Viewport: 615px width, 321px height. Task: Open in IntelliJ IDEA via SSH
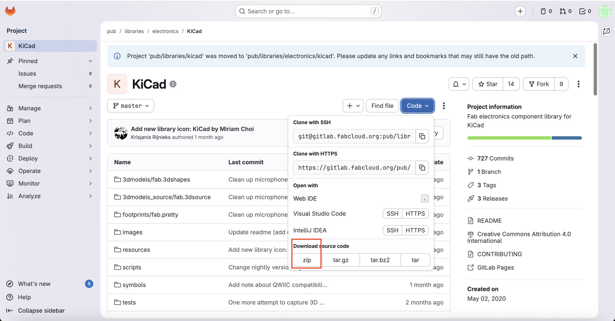point(392,230)
